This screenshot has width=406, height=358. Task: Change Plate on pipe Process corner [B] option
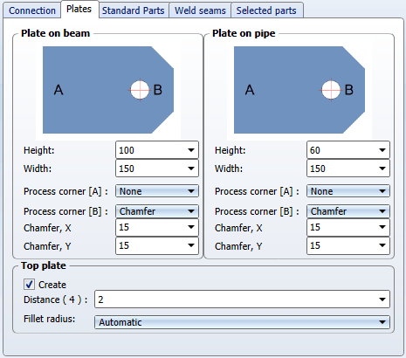point(348,211)
